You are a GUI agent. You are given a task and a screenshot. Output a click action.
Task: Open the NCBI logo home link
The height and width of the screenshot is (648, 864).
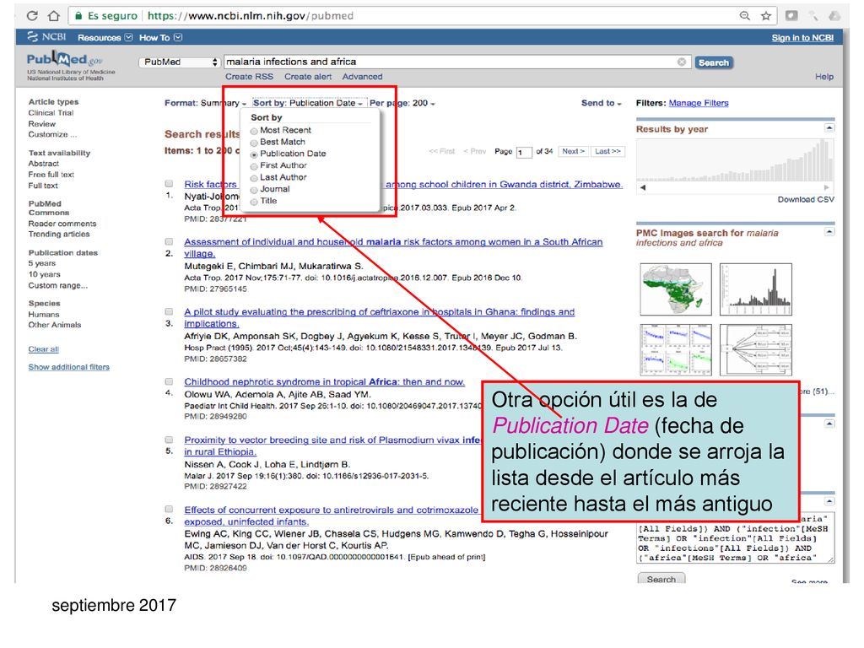pyautogui.click(x=47, y=37)
